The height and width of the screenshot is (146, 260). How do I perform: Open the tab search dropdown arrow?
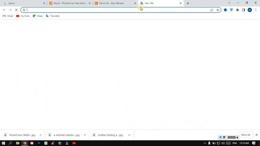tap(229, 3)
